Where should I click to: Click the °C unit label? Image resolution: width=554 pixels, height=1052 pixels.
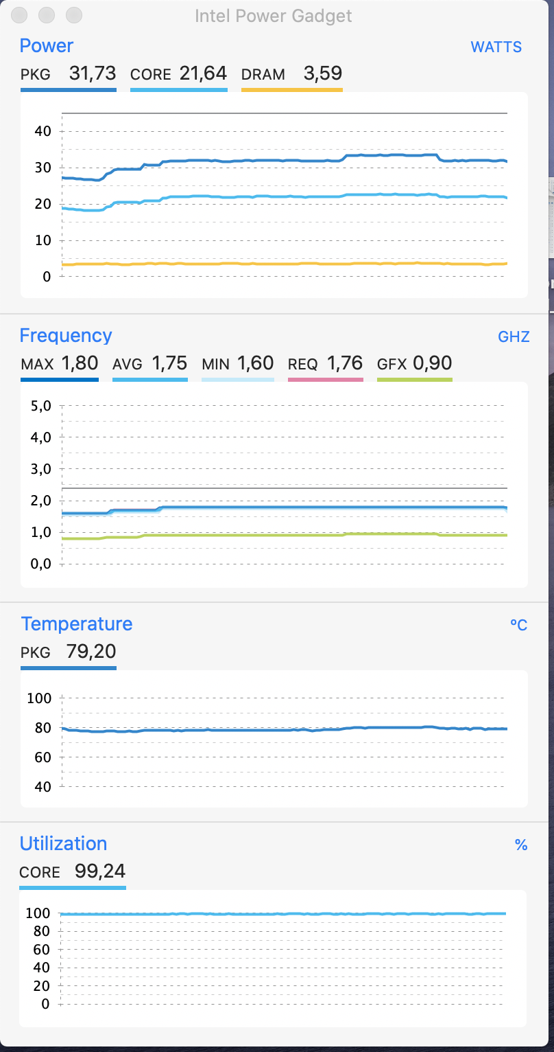coord(518,626)
